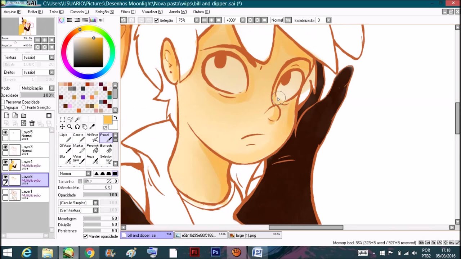Hide Layer3 with its eye icon
Viewport: 461px width, 259px height.
click(5, 147)
